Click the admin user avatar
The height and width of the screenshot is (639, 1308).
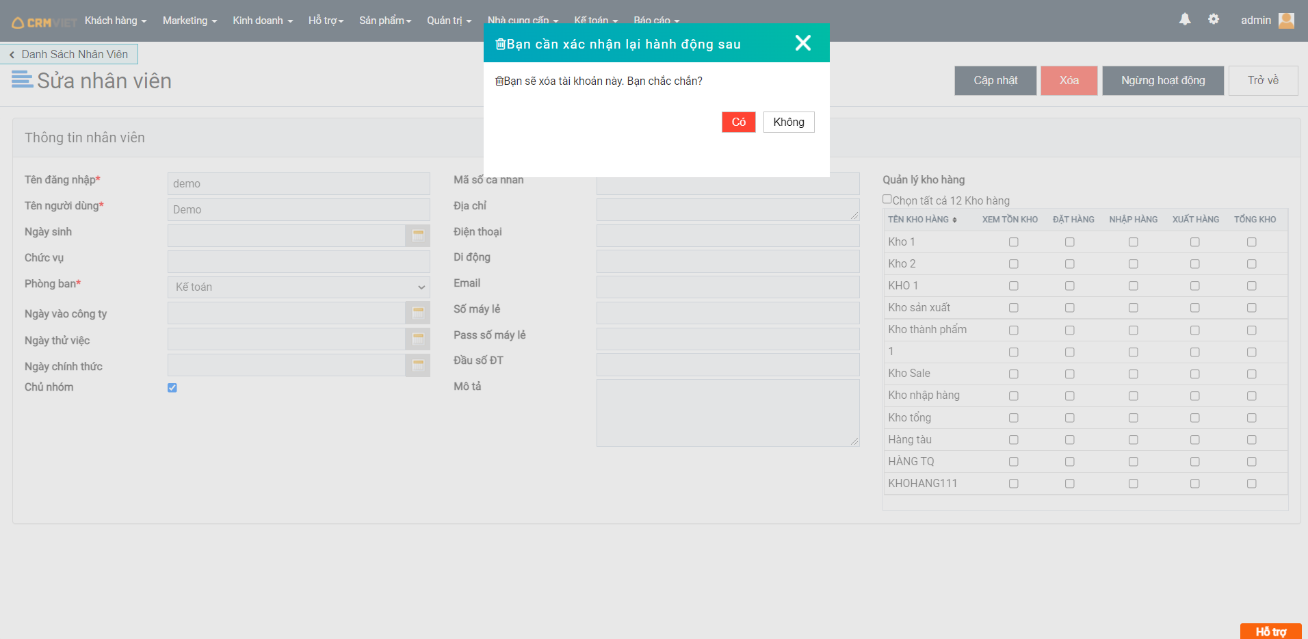(x=1286, y=21)
